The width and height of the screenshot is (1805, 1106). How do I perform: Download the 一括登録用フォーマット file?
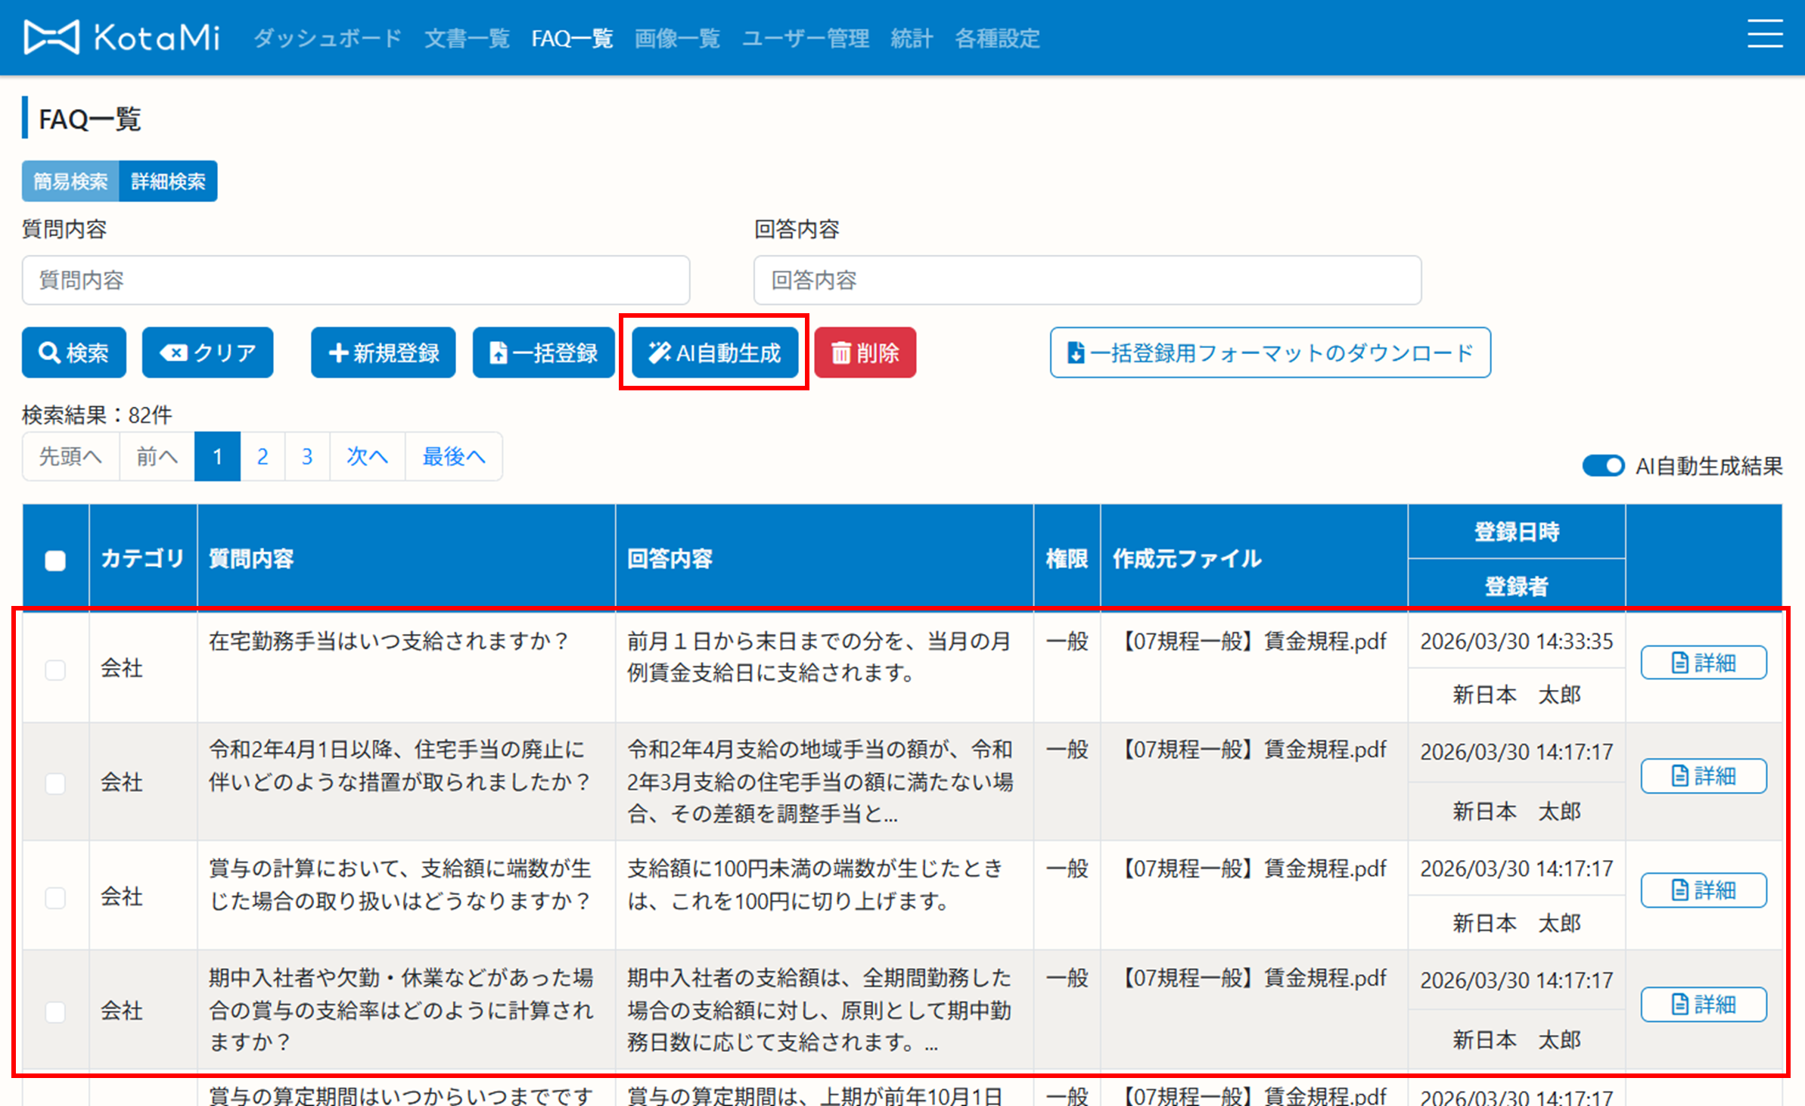click(1270, 353)
